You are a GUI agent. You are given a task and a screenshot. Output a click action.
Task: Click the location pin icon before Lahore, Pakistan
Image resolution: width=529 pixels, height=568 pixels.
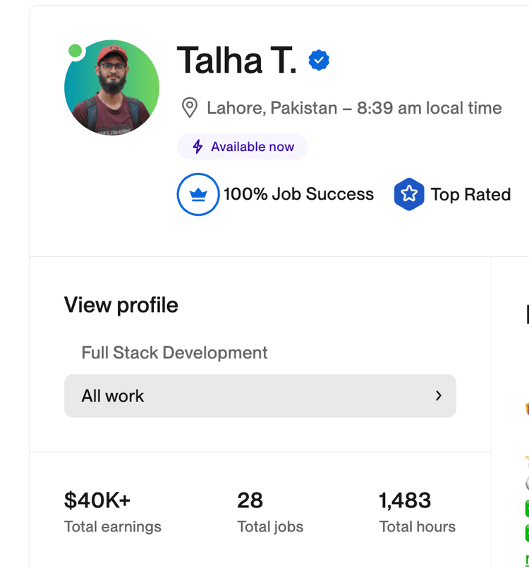click(x=189, y=107)
